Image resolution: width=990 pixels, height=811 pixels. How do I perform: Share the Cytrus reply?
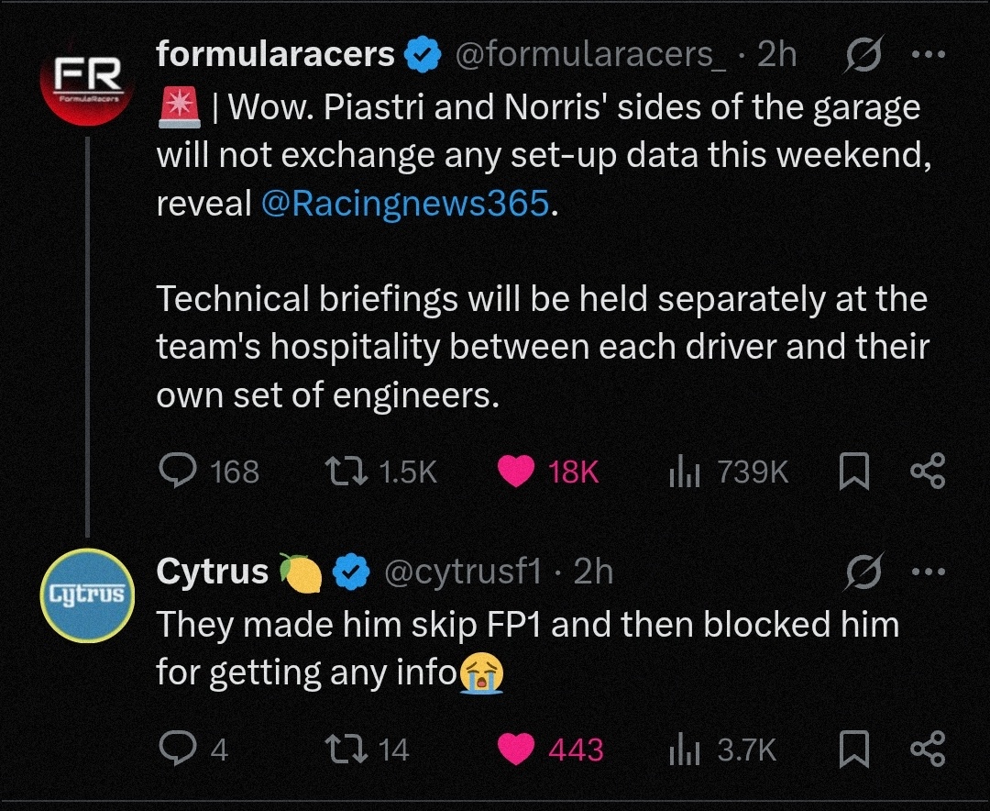(927, 750)
